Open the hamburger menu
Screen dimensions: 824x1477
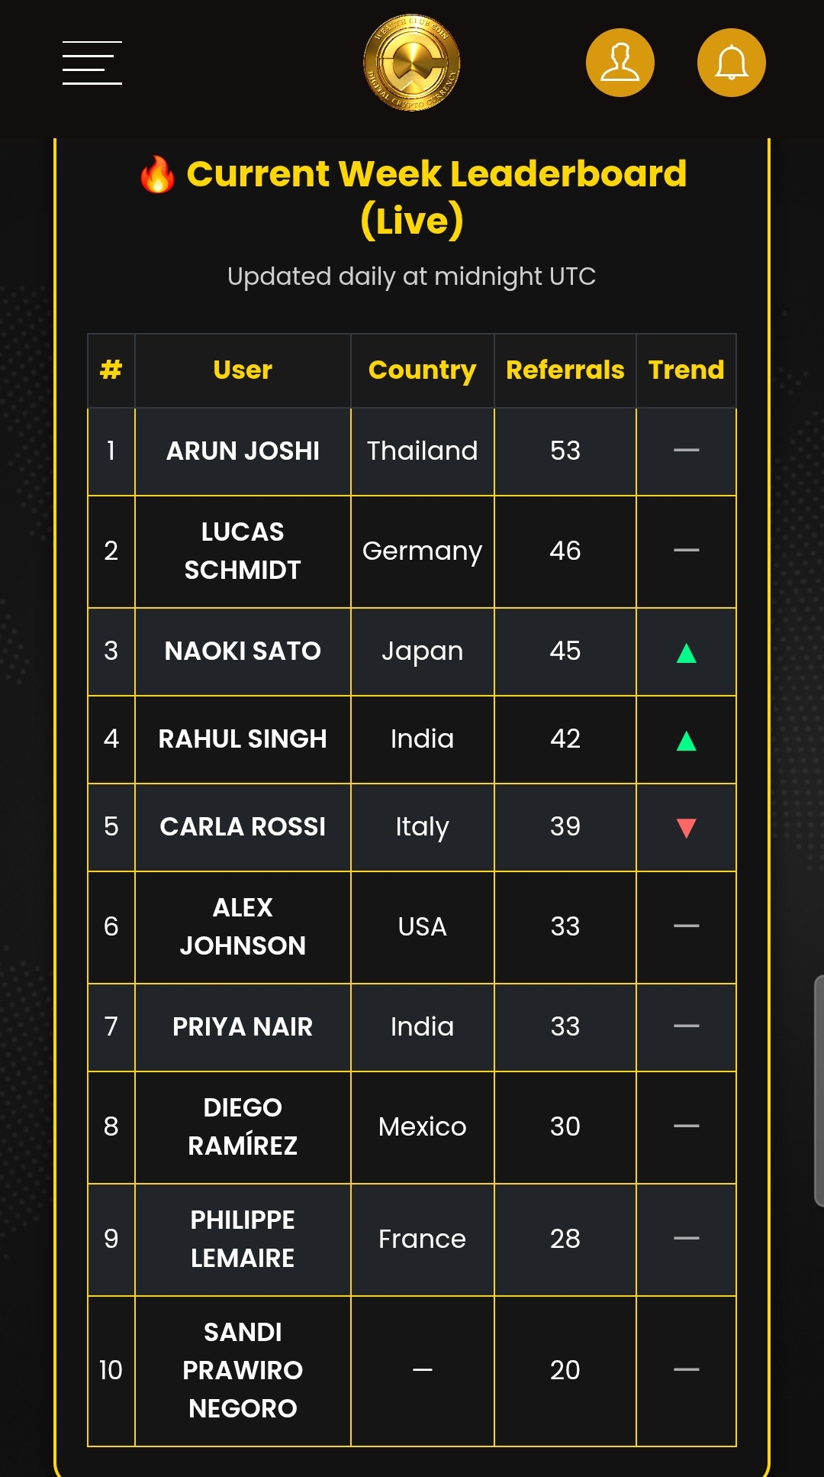pyautogui.click(x=92, y=63)
